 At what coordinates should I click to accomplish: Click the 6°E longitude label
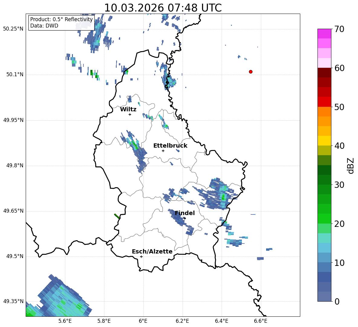pyautogui.click(x=143, y=321)
